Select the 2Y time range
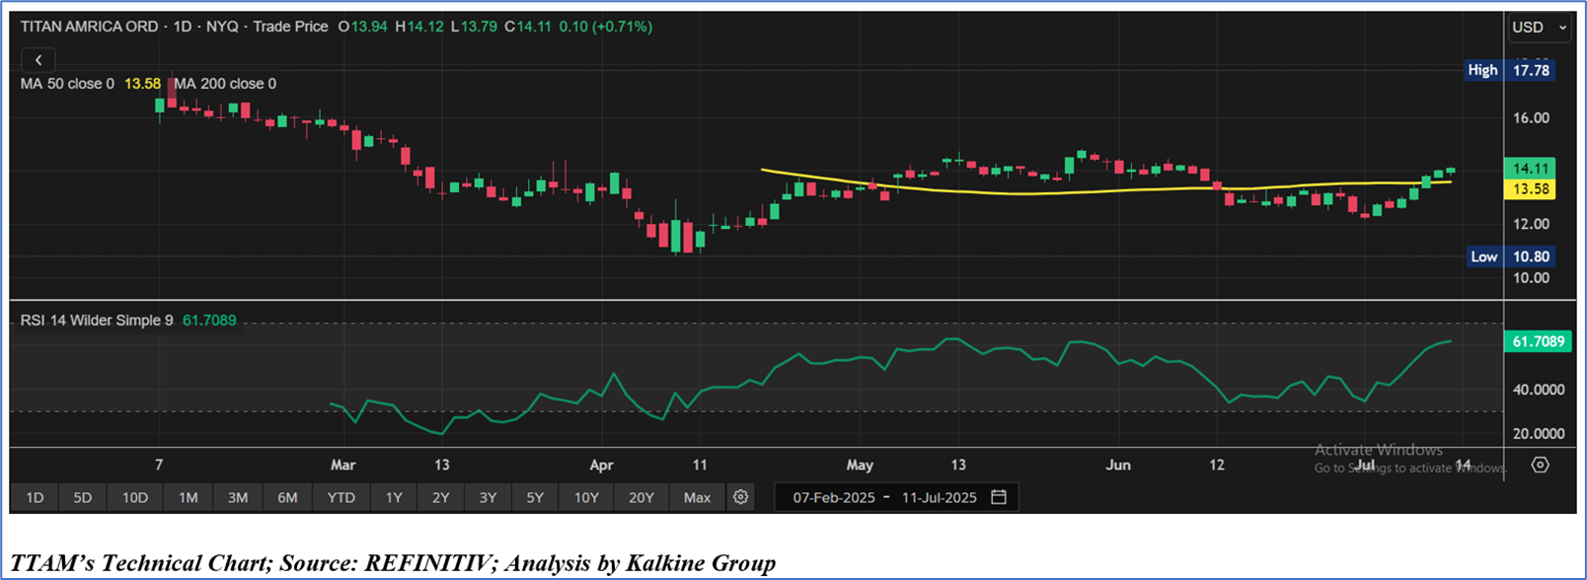 point(441,497)
